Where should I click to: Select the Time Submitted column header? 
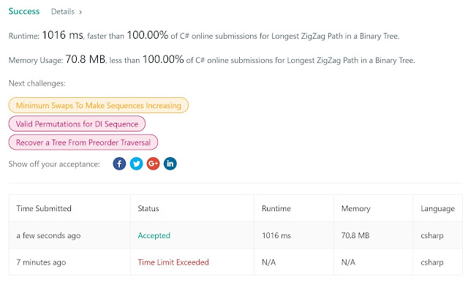click(44, 208)
